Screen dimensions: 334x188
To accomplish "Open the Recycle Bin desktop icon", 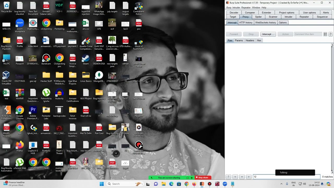I will tap(7, 7).
